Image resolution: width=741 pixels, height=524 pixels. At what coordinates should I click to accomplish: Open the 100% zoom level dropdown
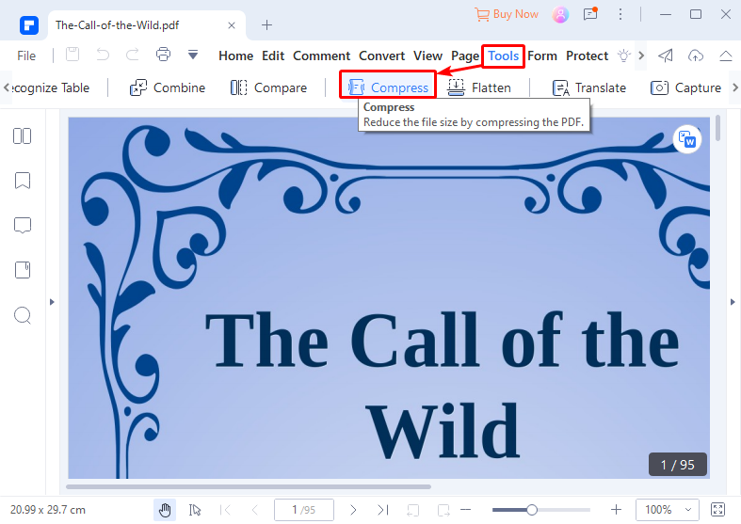pos(668,510)
